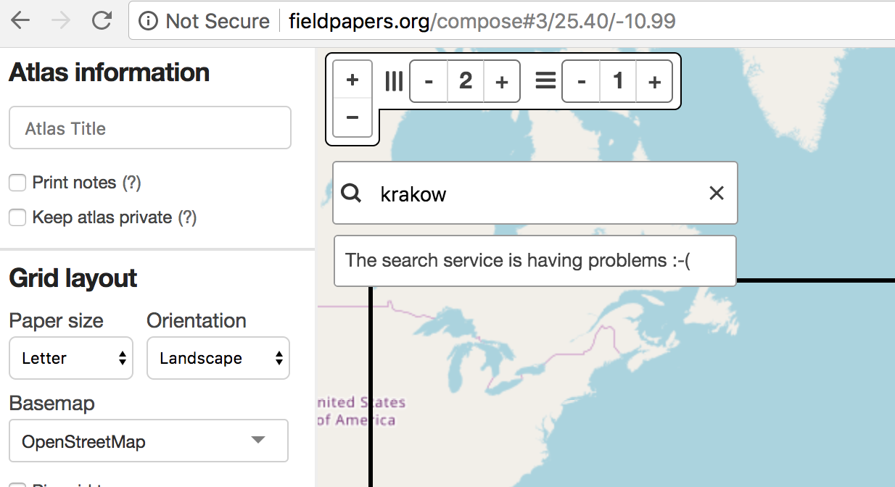Enable the Print notes checkbox

[x=17, y=183]
